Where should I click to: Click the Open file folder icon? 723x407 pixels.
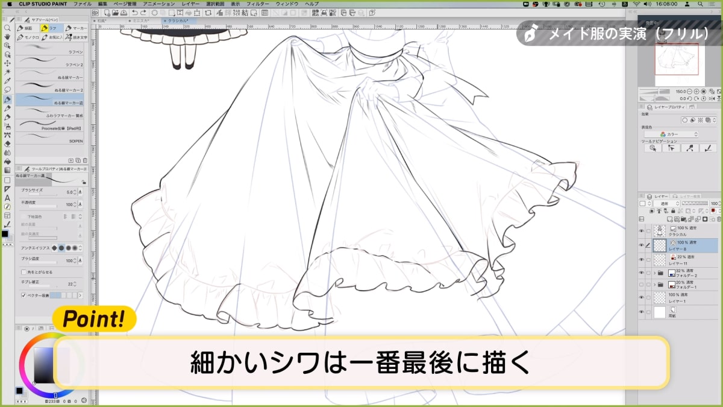114,12
